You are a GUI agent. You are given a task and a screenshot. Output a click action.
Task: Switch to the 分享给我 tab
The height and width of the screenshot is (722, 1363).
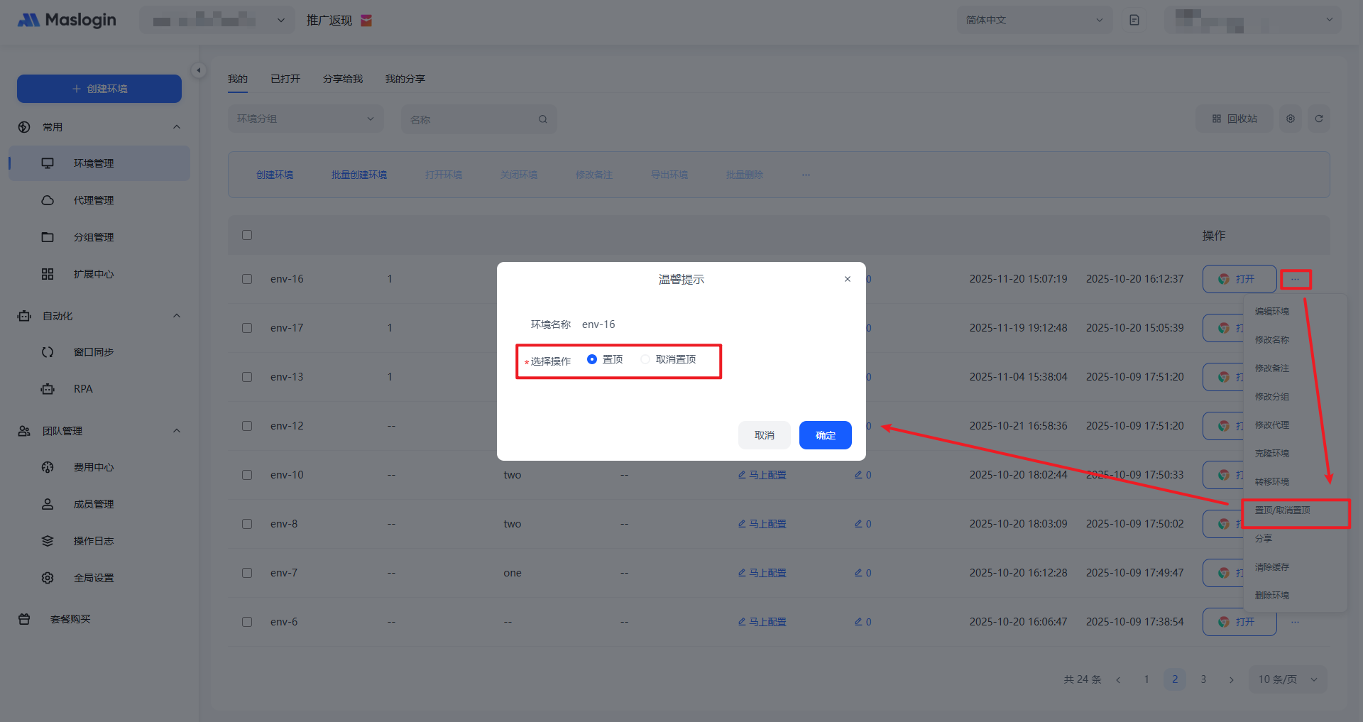click(343, 79)
